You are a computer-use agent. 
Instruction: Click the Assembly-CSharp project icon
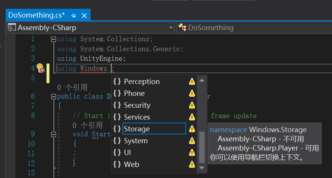pyautogui.click(x=12, y=28)
